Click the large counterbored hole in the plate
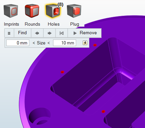This screenshot has height=128, width=145. point(40,116)
